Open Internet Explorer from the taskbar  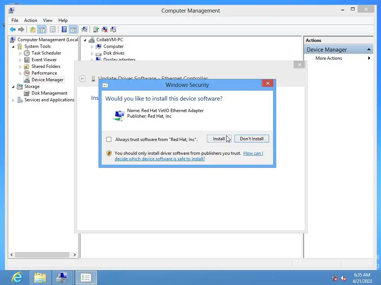click(x=17, y=278)
